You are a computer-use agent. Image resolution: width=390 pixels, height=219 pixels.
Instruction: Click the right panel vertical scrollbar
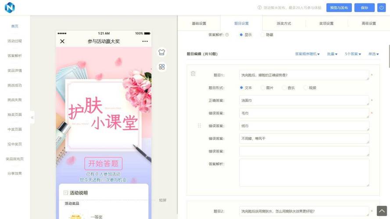click(389, 57)
